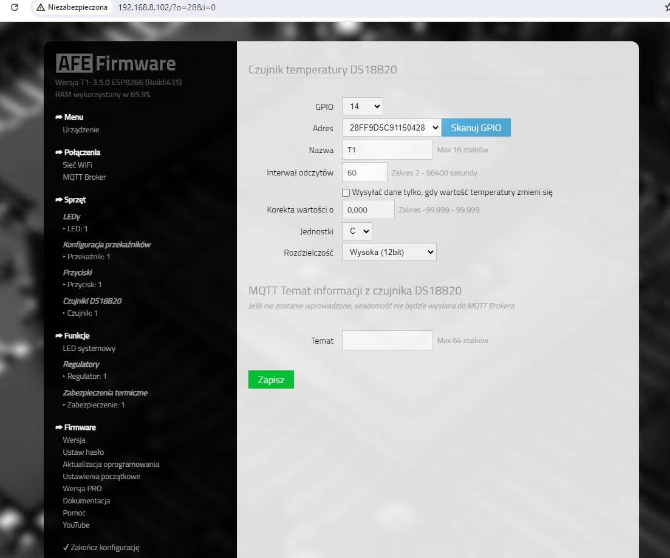Open the GPIO dropdown
This screenshot has width=670, height=558.
[363, 106]
